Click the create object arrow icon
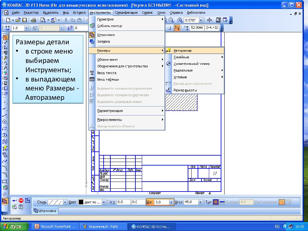Screen dimensions: 308x231 (x=14, y=201)
